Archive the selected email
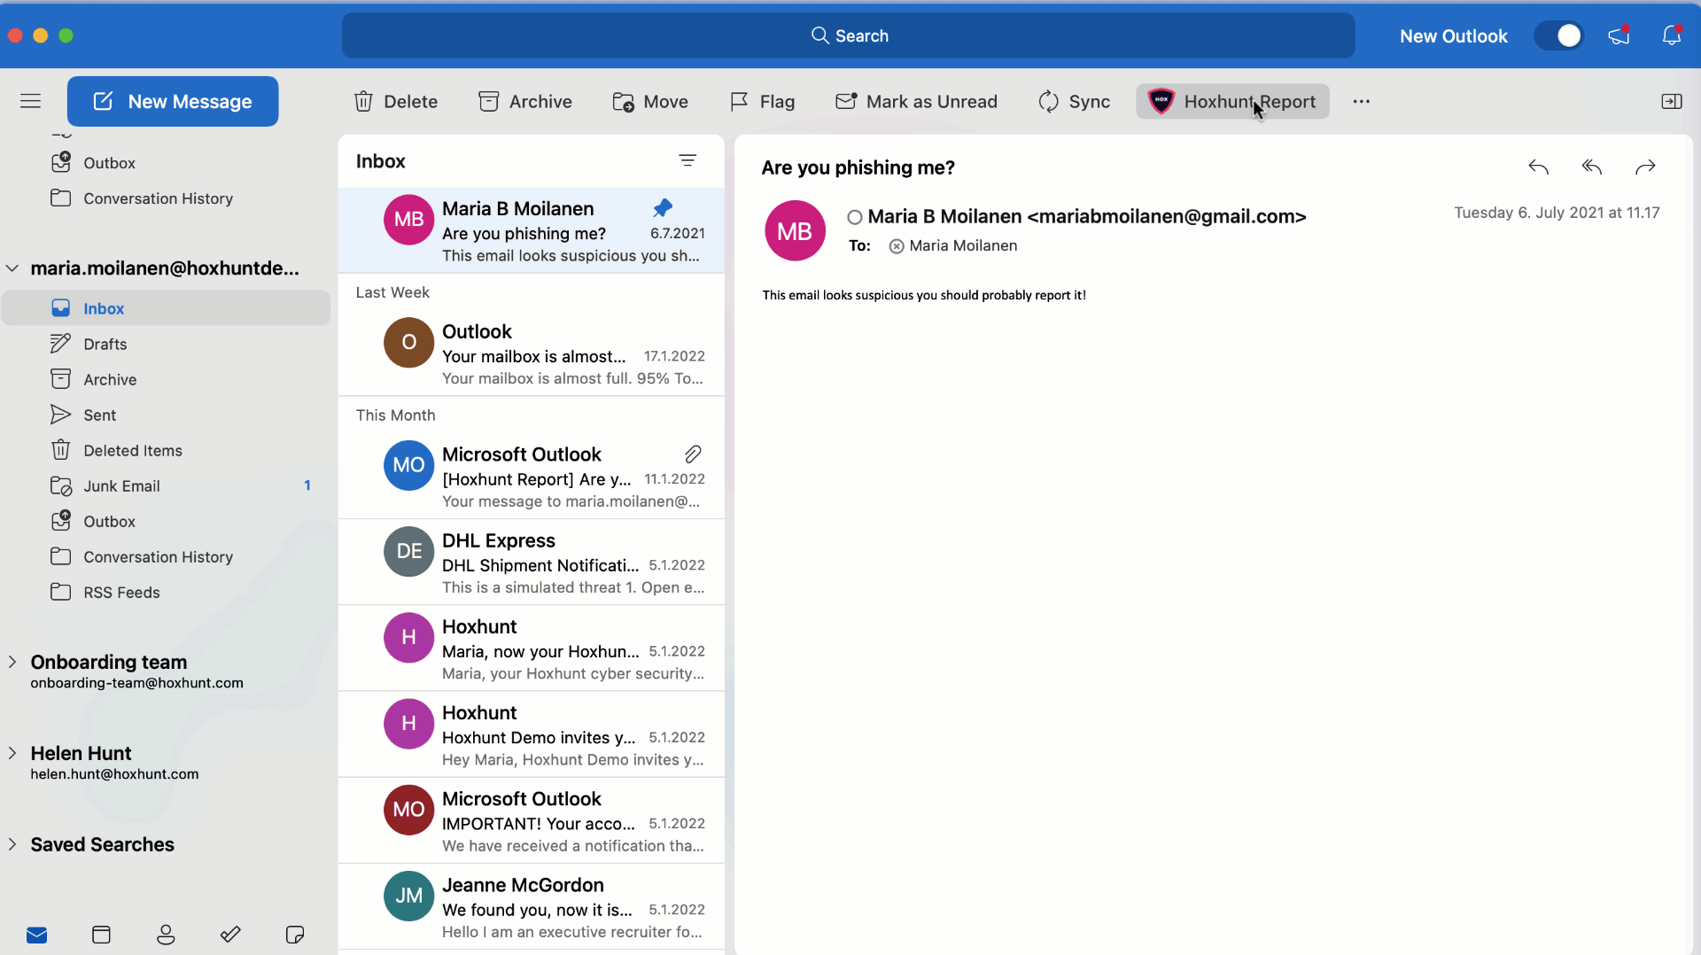The image size is (1701, 955). (x=525, y=101)
